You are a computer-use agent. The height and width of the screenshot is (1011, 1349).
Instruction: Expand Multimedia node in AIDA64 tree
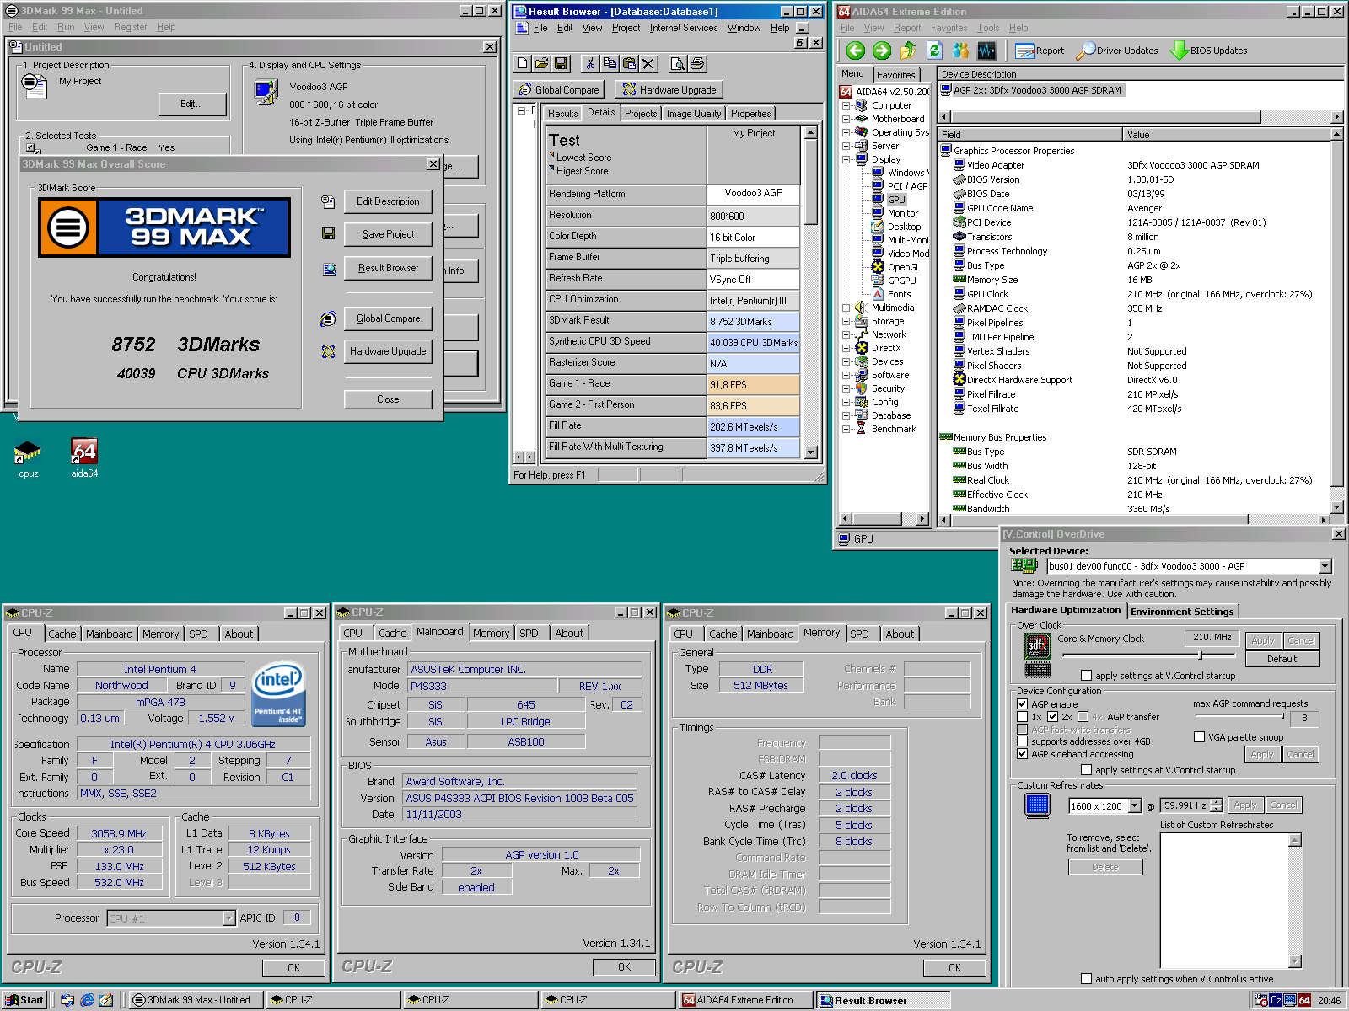(x=846, y=308)
